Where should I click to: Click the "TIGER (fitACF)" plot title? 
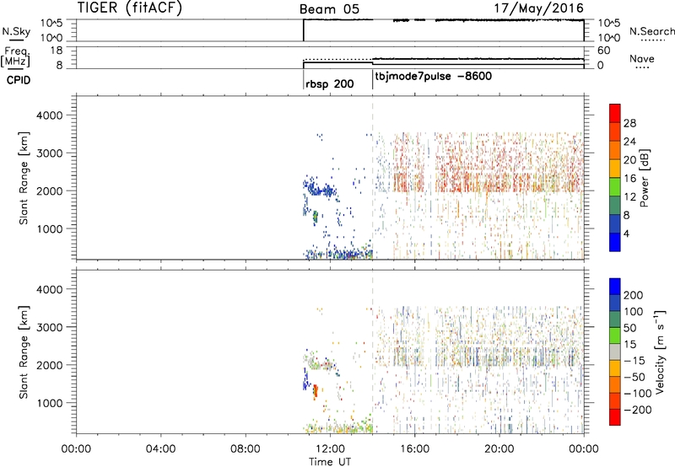tap(130, 8)
